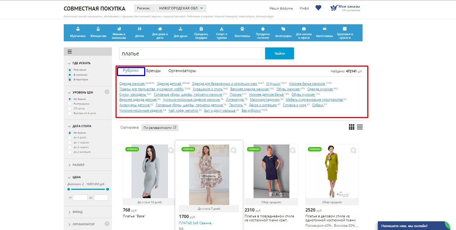Viewport: 456px width, 230px height.
Task: Open the Спорт и туризм category
Action: coord(221,33)
